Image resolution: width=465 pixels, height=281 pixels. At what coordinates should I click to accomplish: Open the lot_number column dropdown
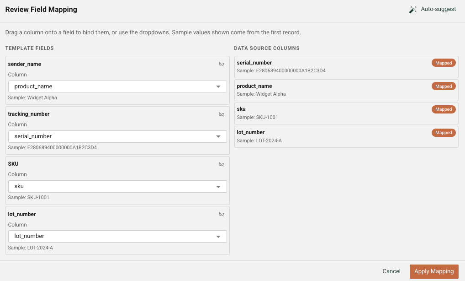coord(117,236)
